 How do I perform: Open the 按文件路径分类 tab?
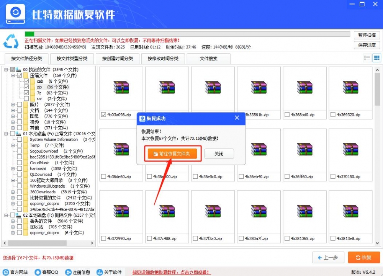[26, 59]
